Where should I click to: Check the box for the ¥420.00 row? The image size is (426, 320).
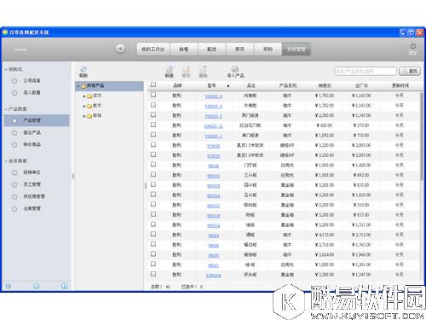click(x=153, y=125)
